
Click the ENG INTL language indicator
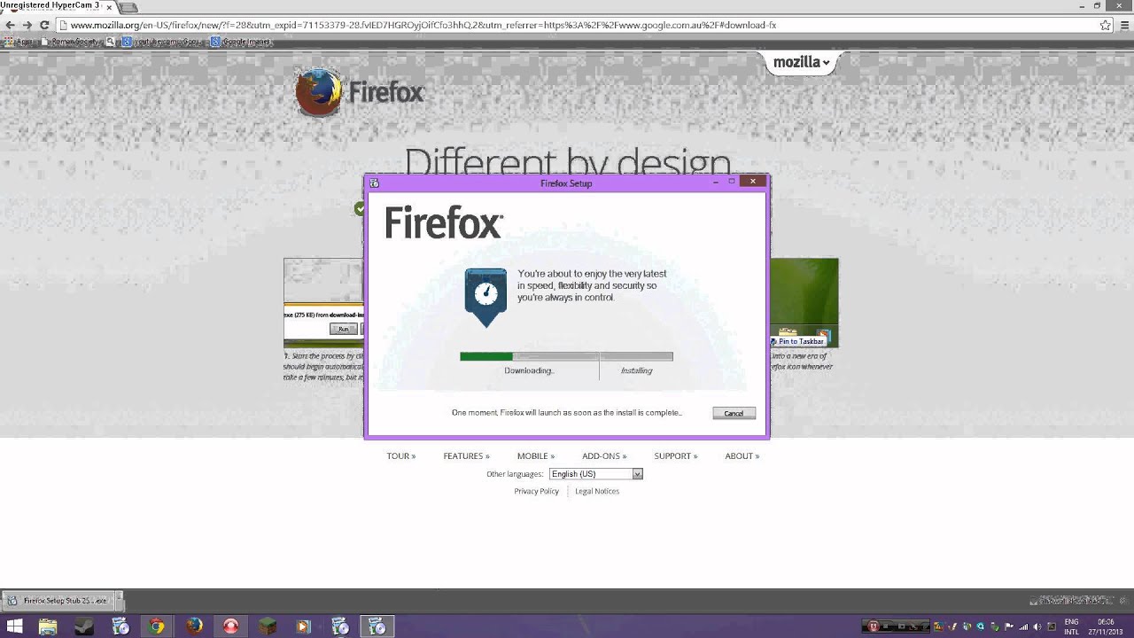coord(1072,626)
